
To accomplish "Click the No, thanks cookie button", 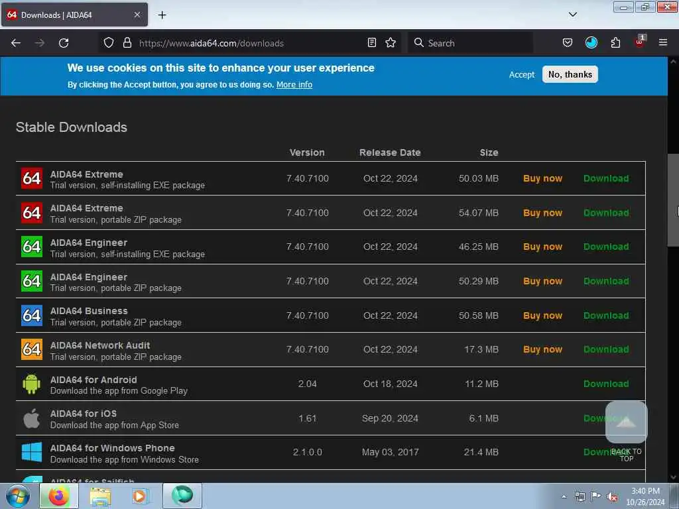I will click(570, 74).
